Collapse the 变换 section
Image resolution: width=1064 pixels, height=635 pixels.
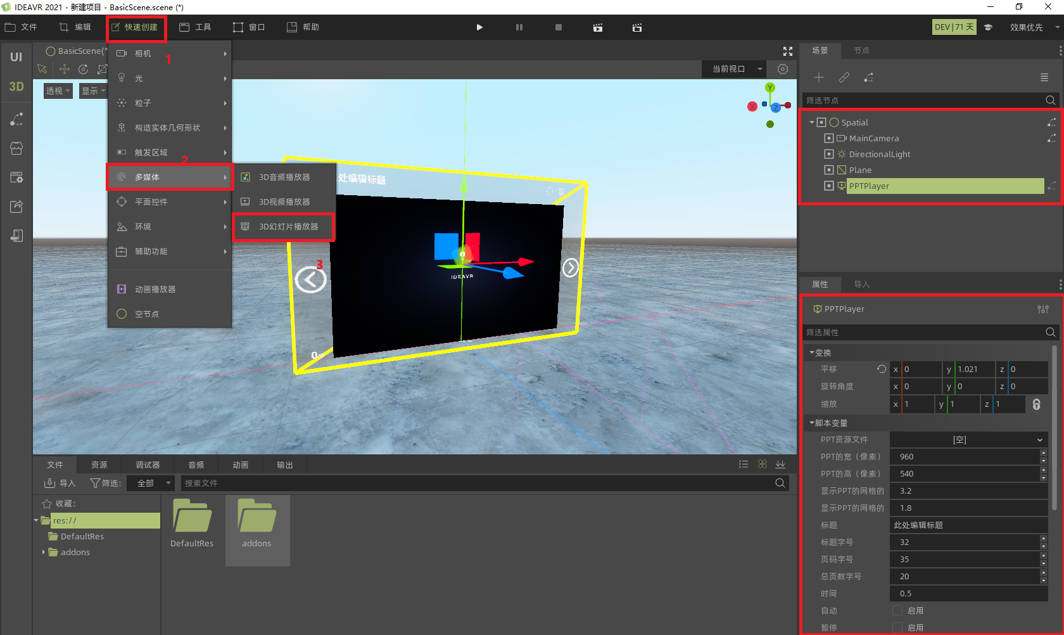(x=812, y=352)
